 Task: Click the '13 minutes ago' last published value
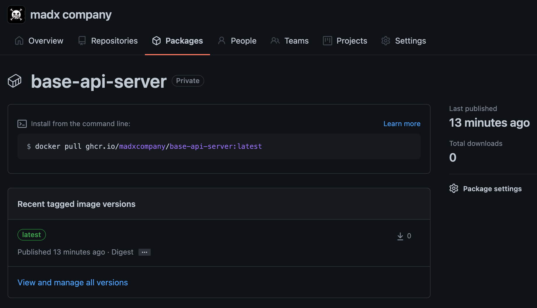[490, 123]
